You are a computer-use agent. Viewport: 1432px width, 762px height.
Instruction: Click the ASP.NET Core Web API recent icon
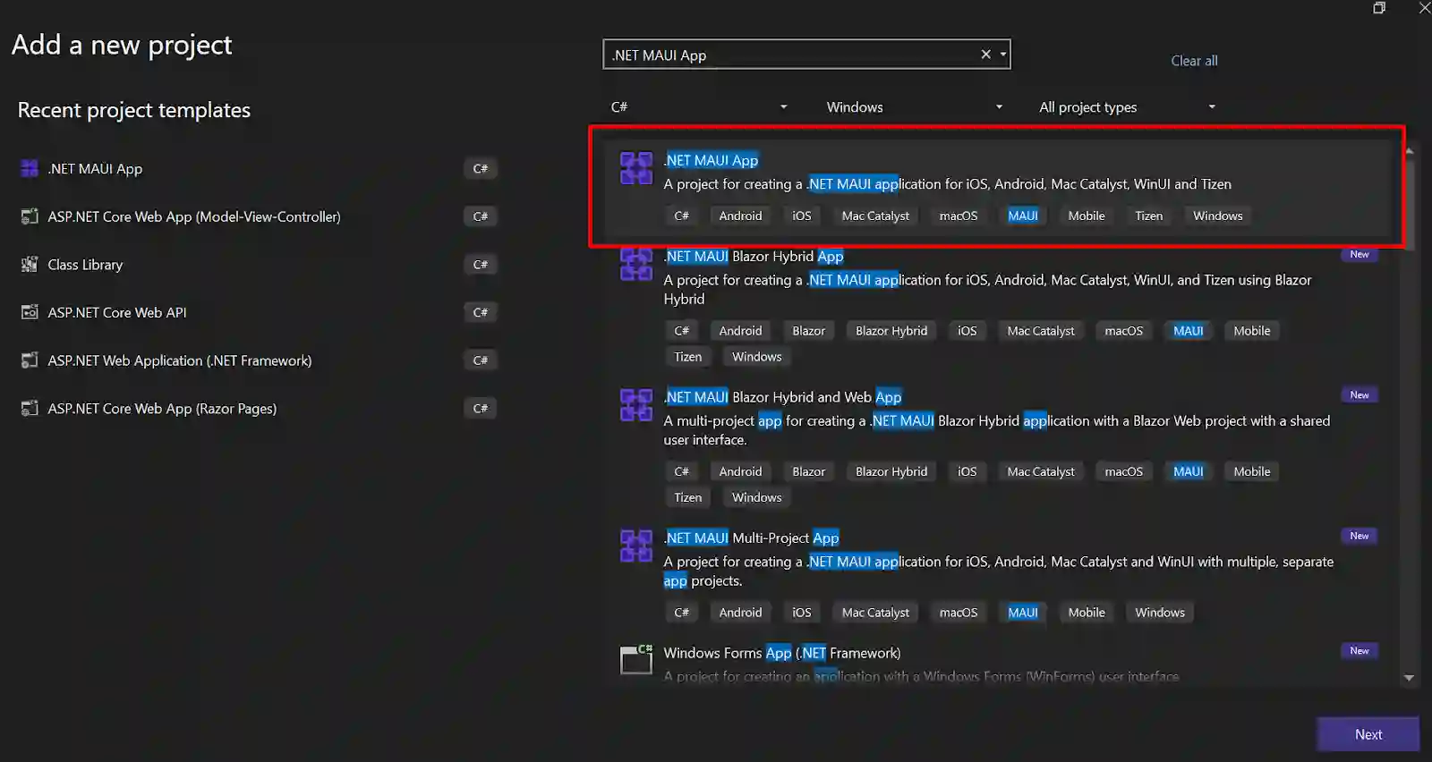point(30,312)
